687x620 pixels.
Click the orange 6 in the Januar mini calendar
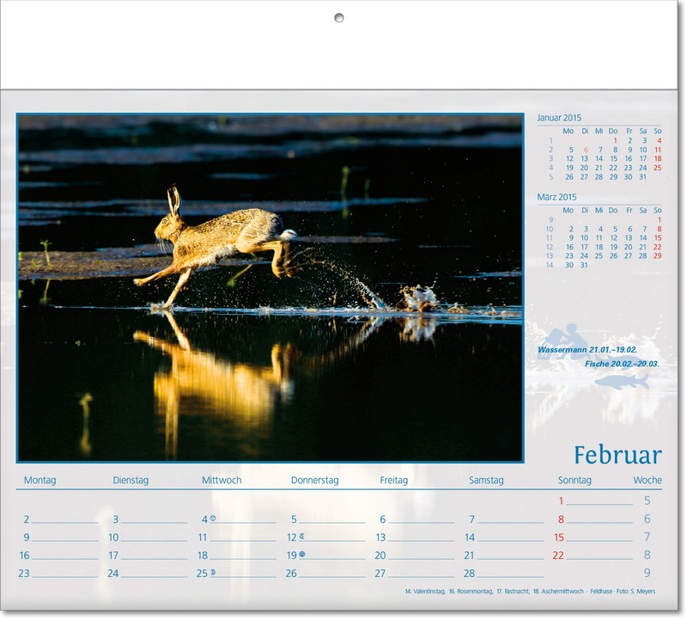(586, 150)
